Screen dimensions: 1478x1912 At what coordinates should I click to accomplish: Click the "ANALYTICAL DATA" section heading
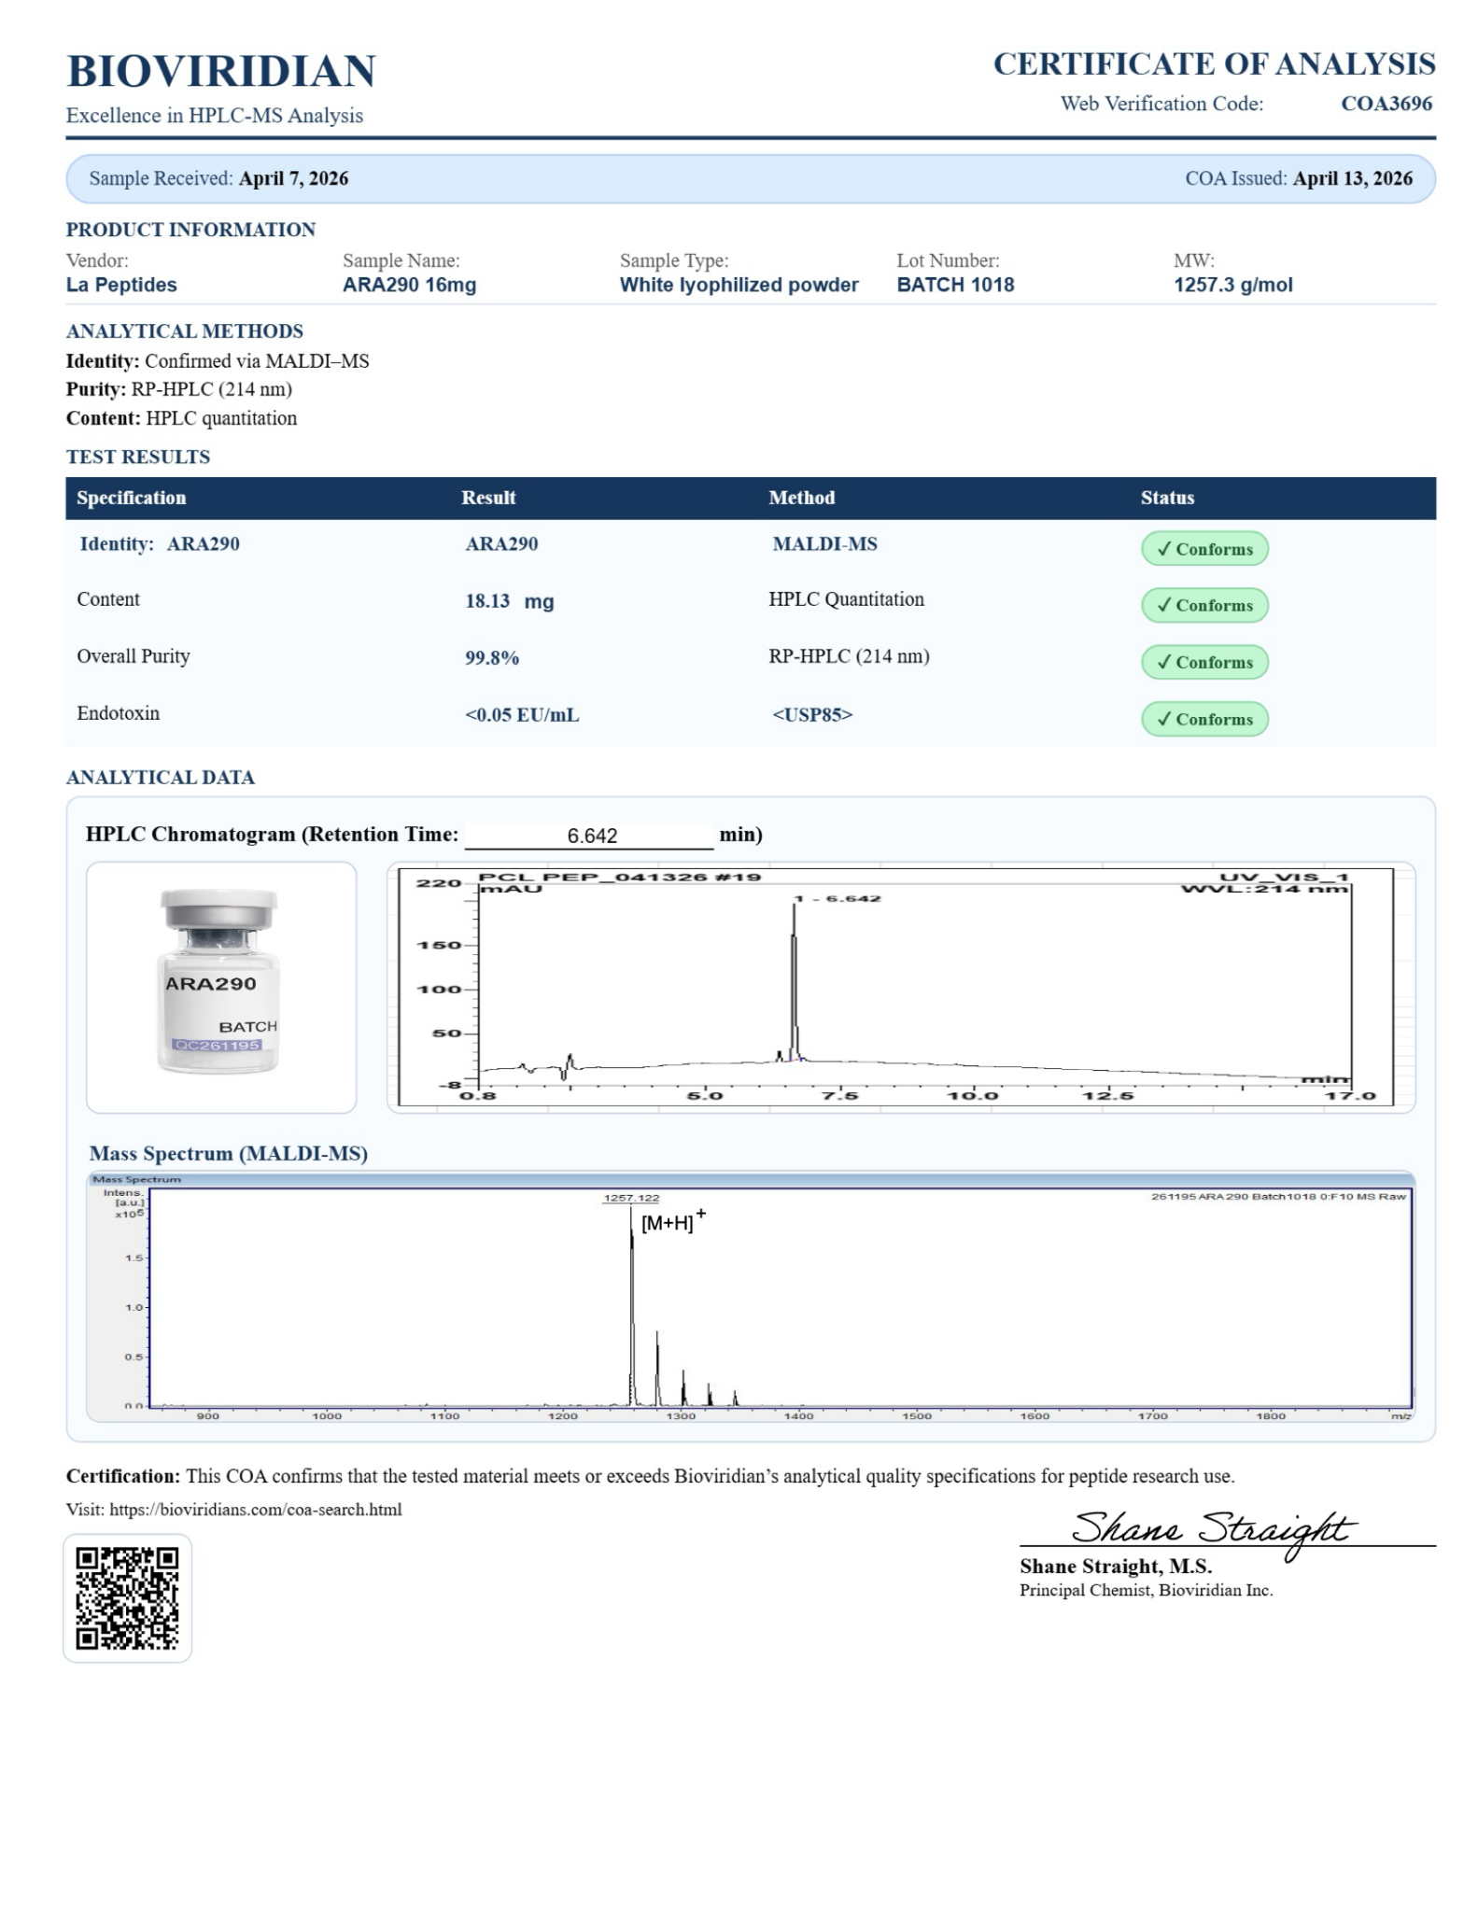(x=161, y=778)
